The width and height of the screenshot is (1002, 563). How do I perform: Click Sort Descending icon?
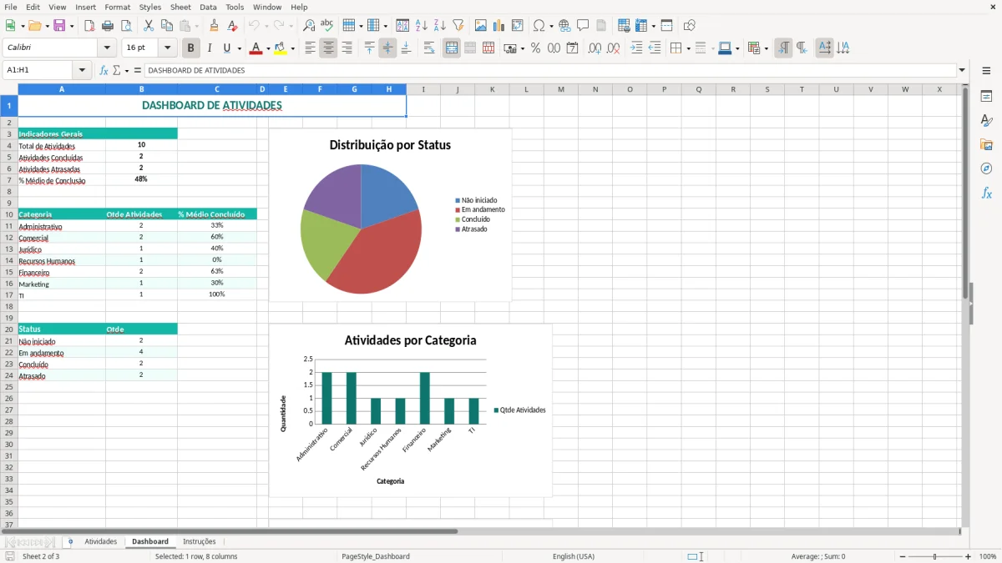click(440, 26)
